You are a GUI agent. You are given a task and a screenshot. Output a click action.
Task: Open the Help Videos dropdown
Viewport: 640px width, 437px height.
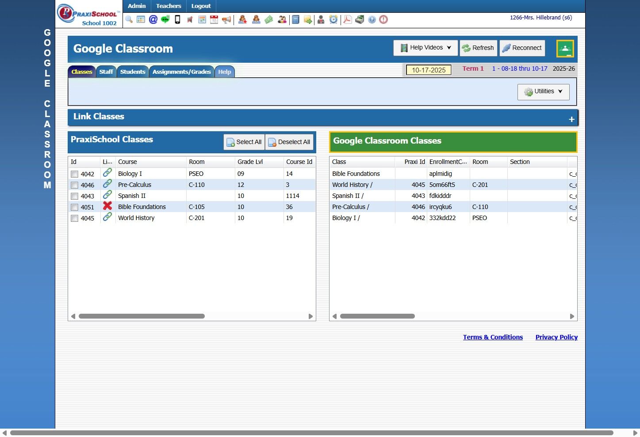425,48
